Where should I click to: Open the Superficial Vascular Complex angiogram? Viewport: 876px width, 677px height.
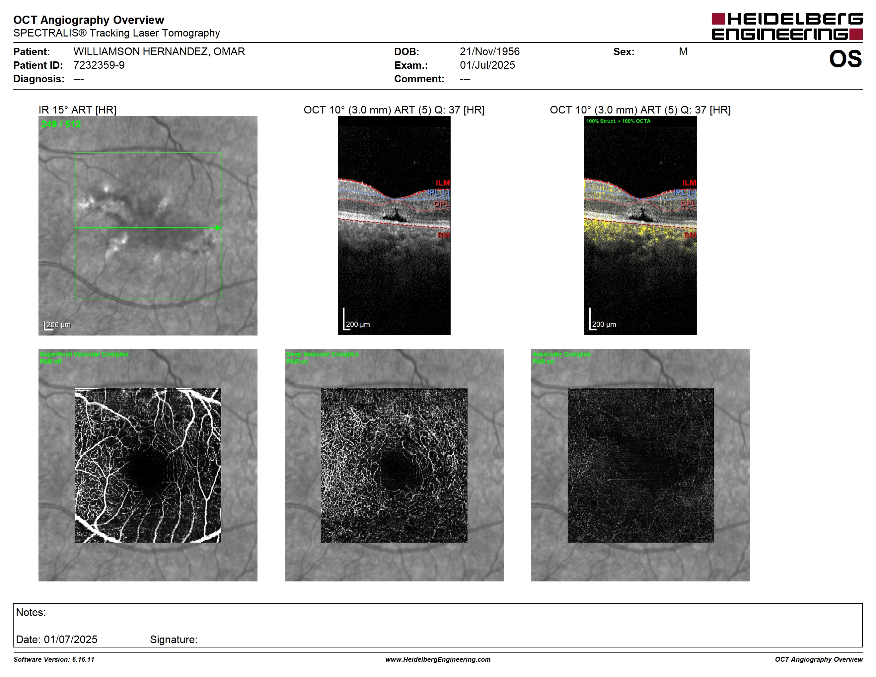pyautogui.click(x=148, y=465)
